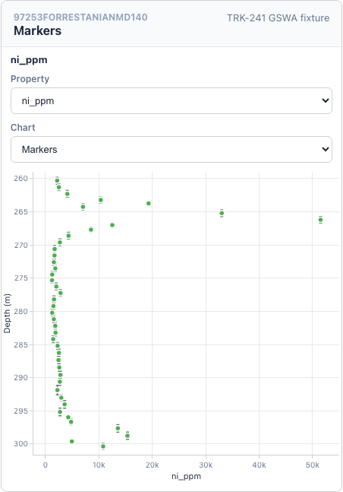Click the data marker near 33k ni_ppm
The image size is (343, 492).
(222, 213)
